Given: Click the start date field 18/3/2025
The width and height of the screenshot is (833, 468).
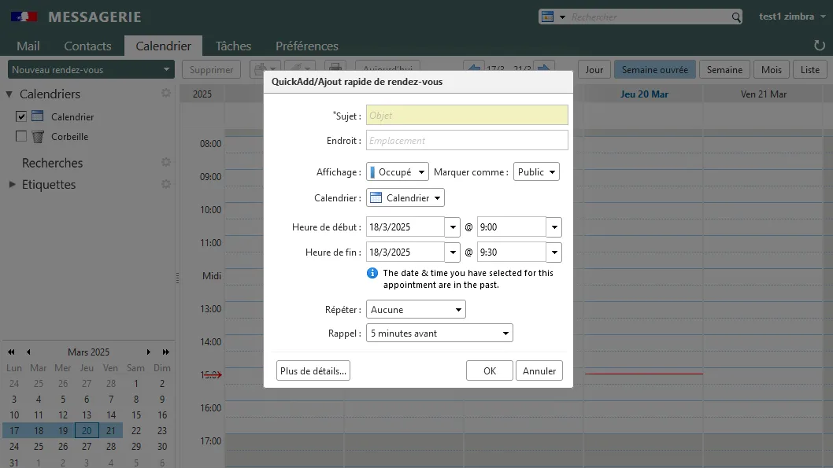Looking at the screenshot, I should 405,227.
